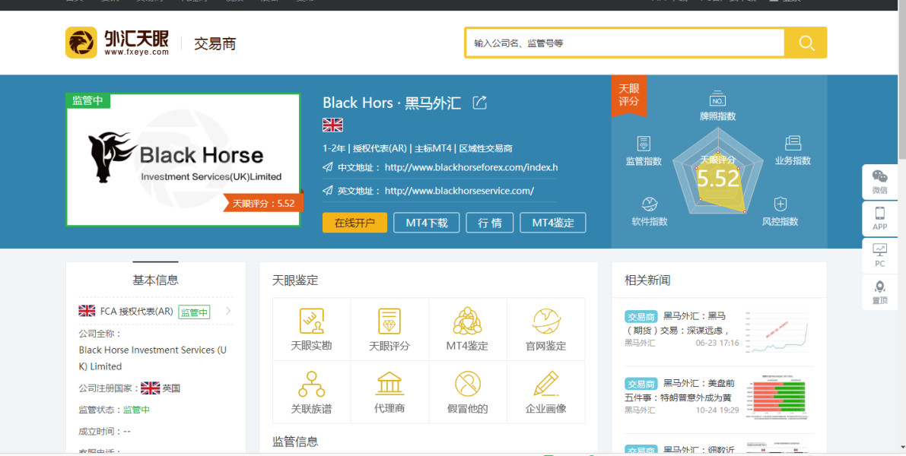Click the 置顶 back-to-top rocket
The height and width of the screenshot is (456, 906).
pos(879,292)
